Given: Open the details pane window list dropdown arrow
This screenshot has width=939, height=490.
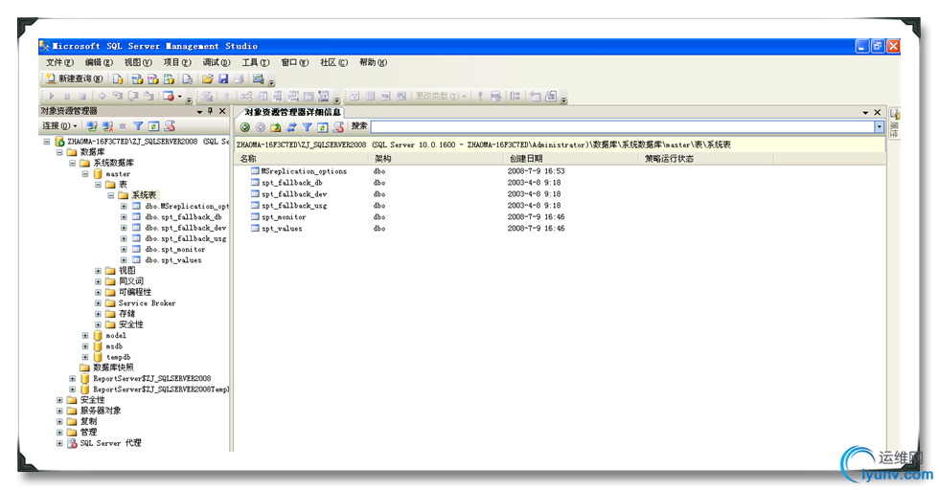Looking at the screenshot, I should [x=865, y=113].
